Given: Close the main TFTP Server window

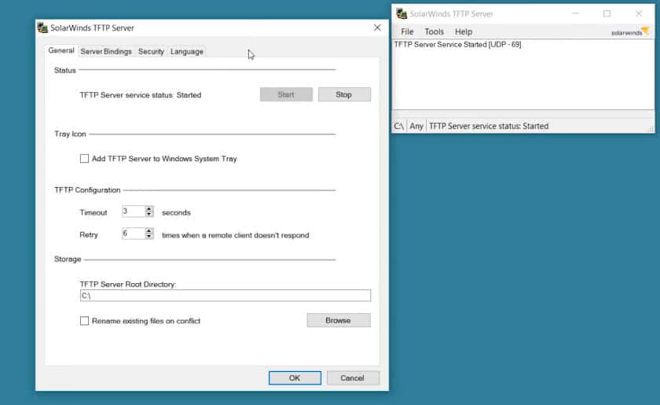Looking at the screenshot, I should [x=639, y=13].
